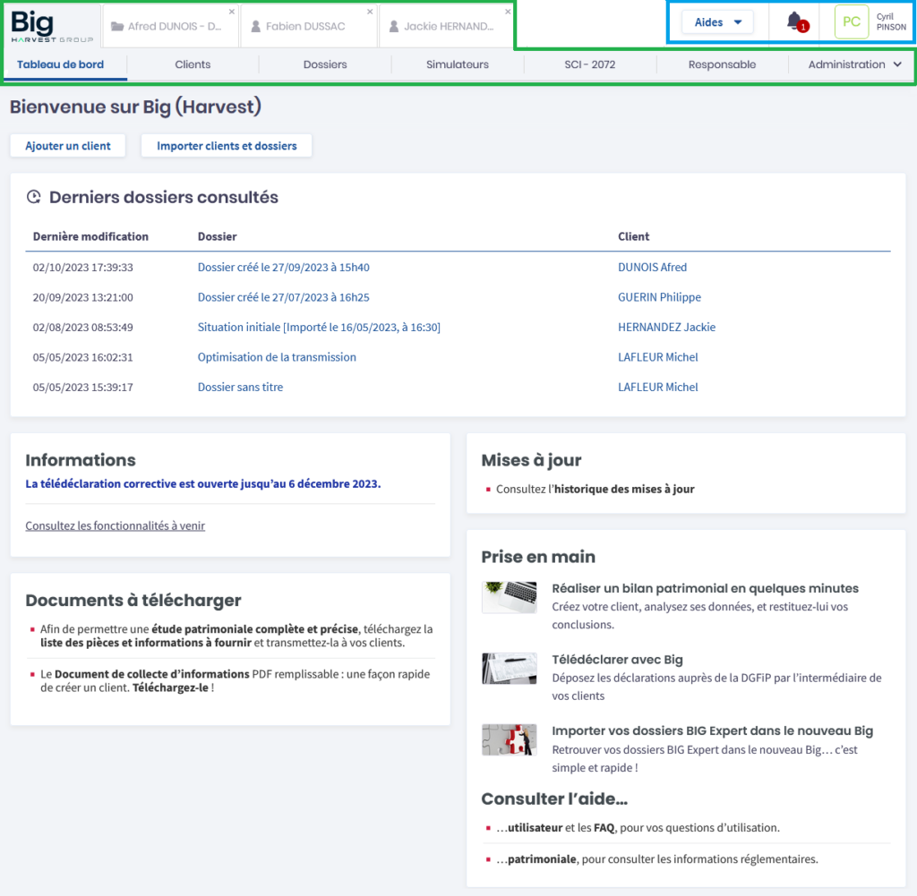Open the Optimisation de la transmission dossier

tap(277, 357)
